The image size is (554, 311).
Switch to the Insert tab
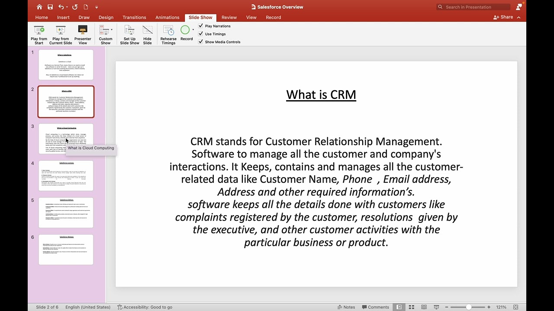[63, 17]
